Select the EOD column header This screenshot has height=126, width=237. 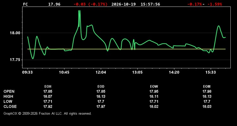point(101,87)
